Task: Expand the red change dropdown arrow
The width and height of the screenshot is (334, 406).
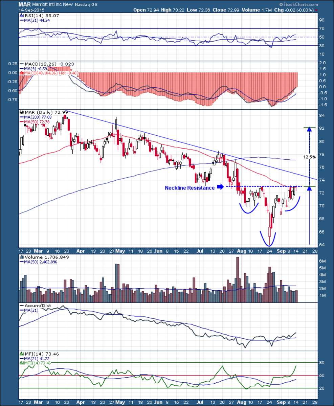Action: (x=316, y=10)
